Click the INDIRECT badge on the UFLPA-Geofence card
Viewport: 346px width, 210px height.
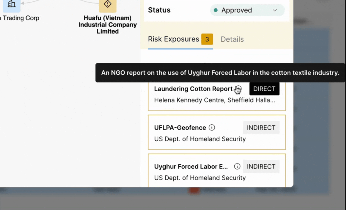coord(261,128)
